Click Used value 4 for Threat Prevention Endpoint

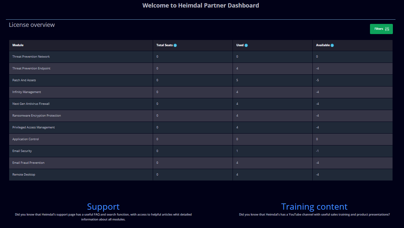pos(237,68)
